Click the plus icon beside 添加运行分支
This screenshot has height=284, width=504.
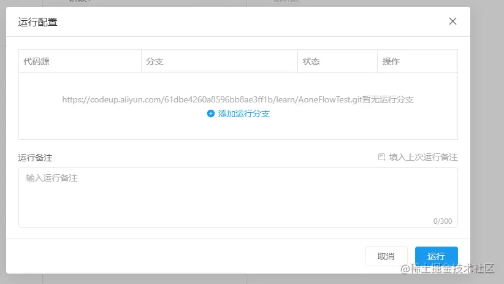tap(210, 113)
